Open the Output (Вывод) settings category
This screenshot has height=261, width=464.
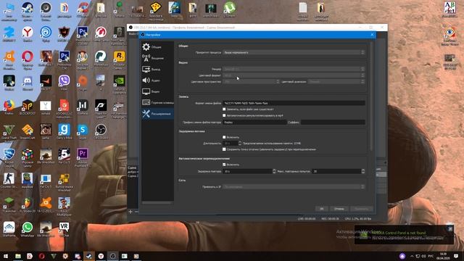point(157,70)
